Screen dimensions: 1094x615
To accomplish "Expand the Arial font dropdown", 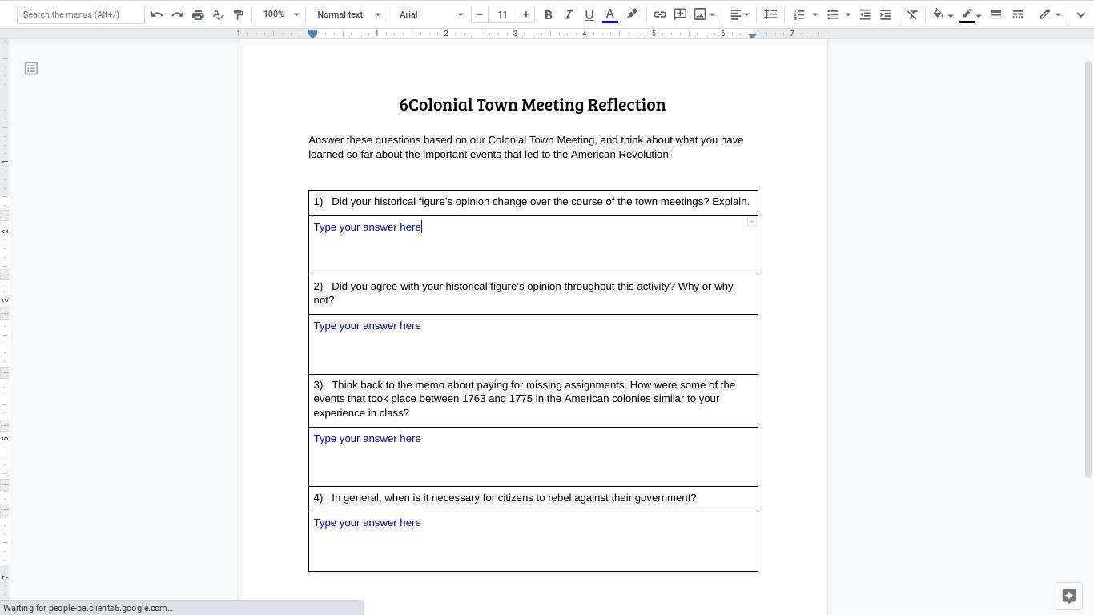I will coord(431,14).
